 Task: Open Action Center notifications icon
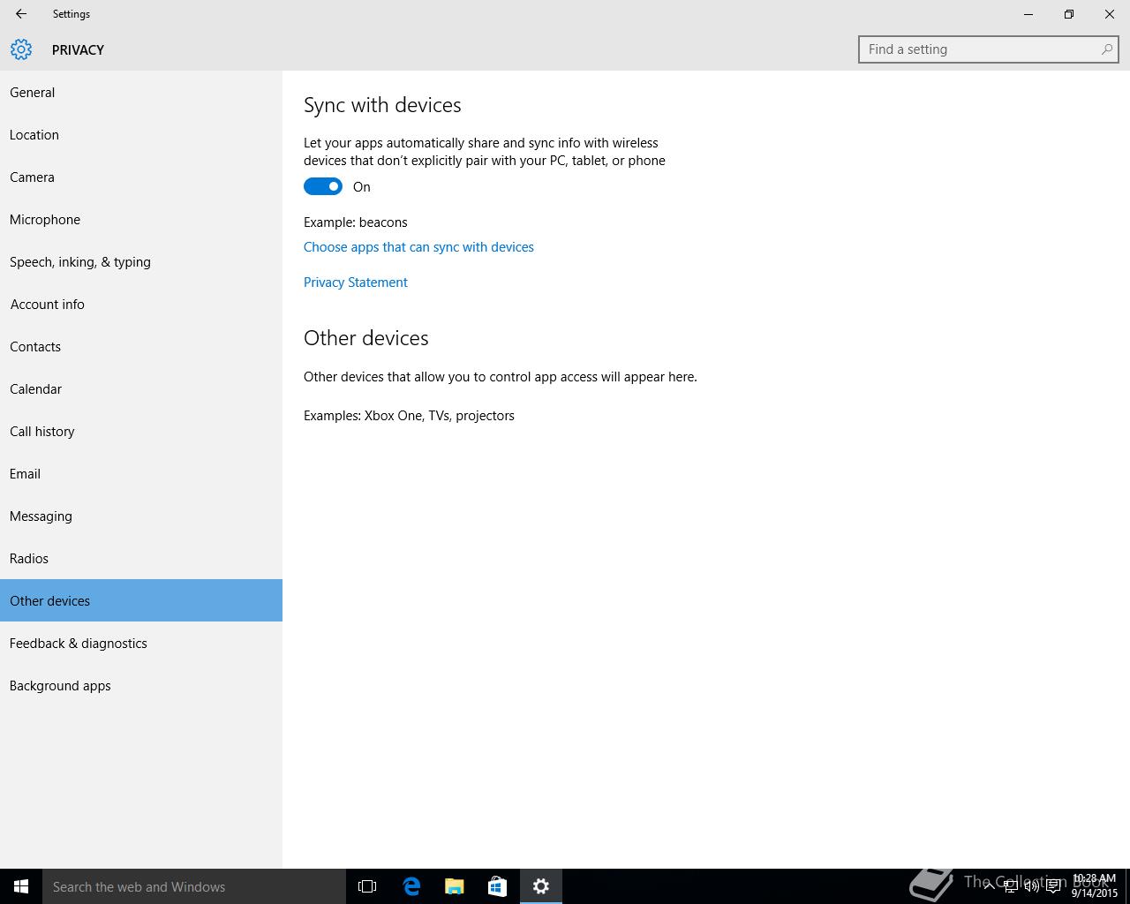point(1053,886)
